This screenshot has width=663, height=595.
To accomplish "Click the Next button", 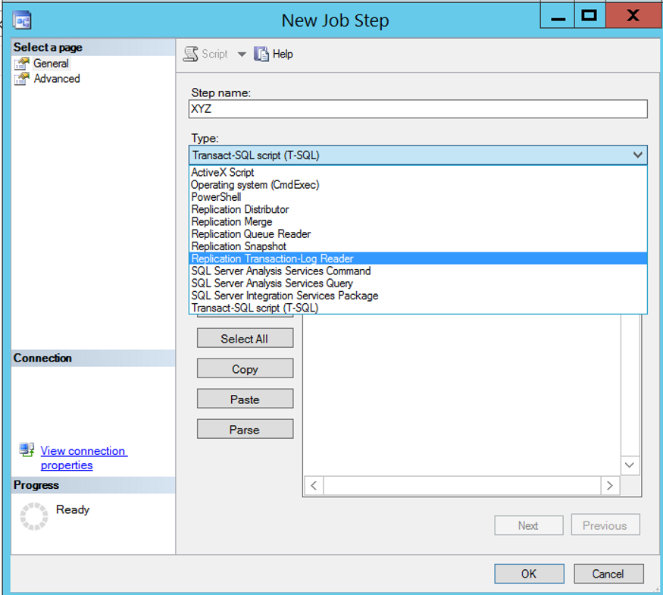I will (529, 525).
